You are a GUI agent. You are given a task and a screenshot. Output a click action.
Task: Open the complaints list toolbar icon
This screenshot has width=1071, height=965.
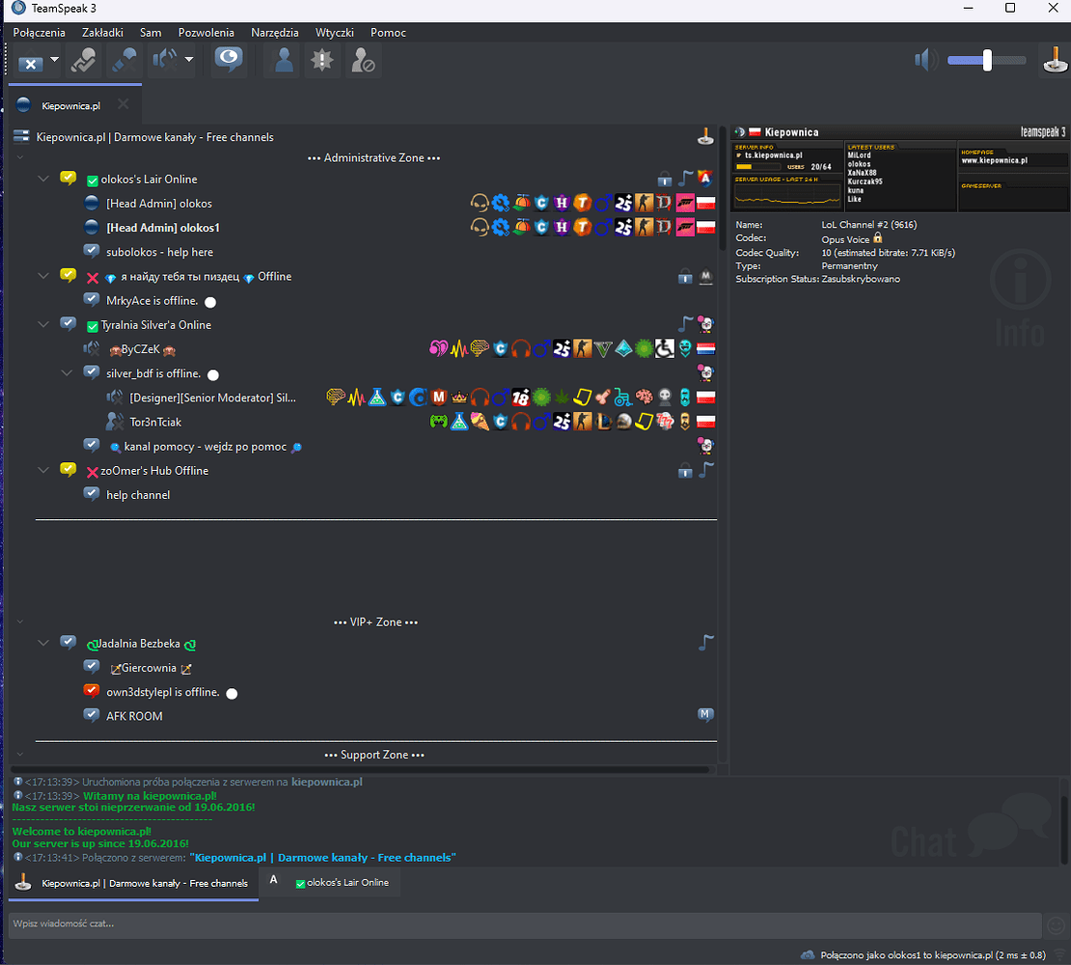[x=321, y=60]
